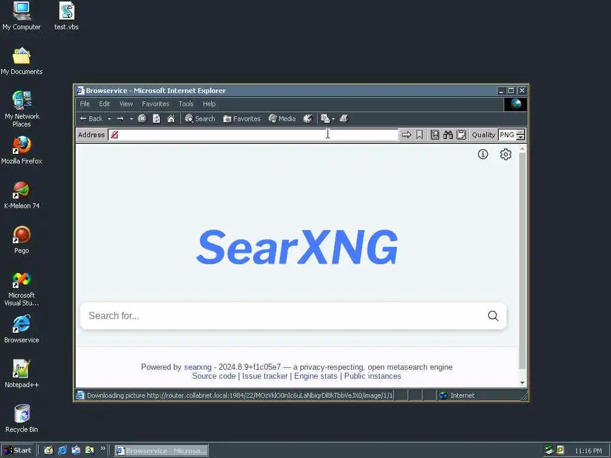The height and width of the screenshot is (458, 611).
Task: Stop page loading with the Stop icon
Action: pos(143,119)
